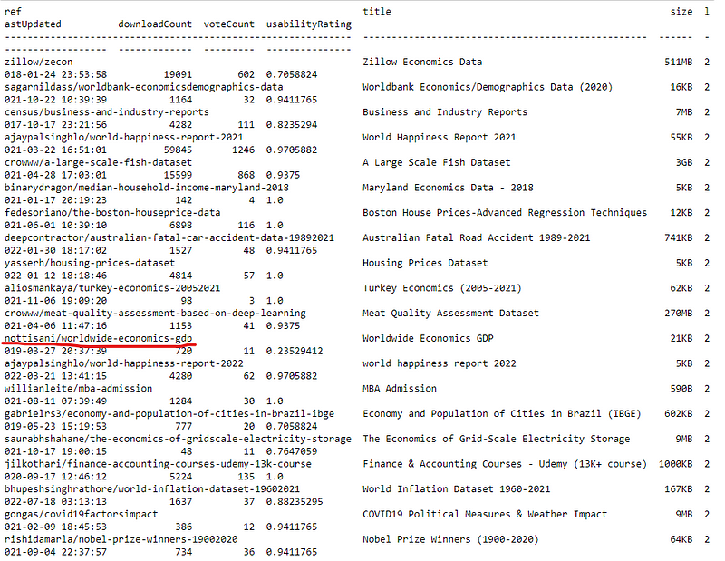725x561 pixels.
Task: Select timestamp 022-07-18 03:13:13
Action: [x=55, y=502]
